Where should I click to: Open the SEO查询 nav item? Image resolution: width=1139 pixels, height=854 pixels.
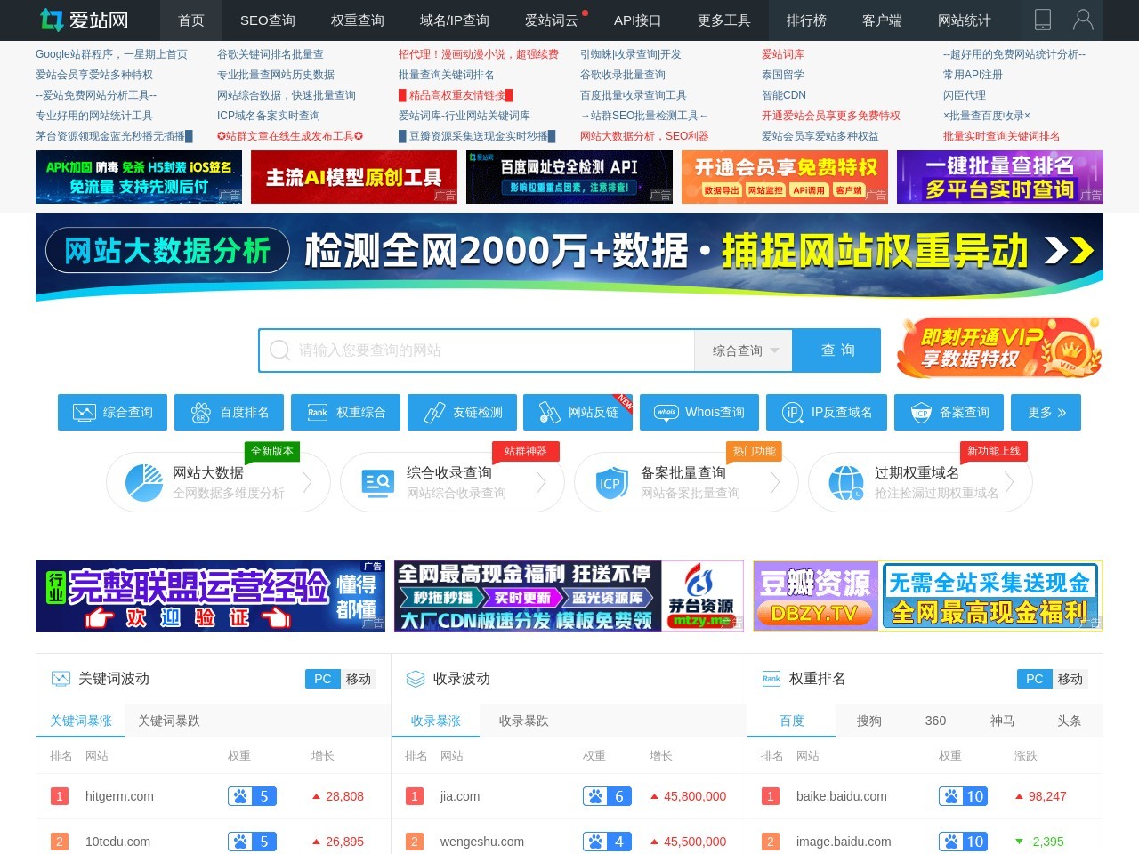[268, 20]
